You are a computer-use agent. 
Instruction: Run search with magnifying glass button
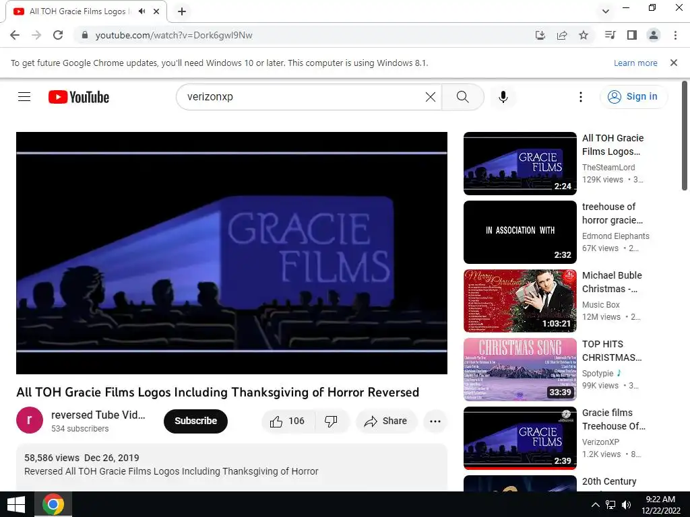pyautogui.click(x=462, y=97)
